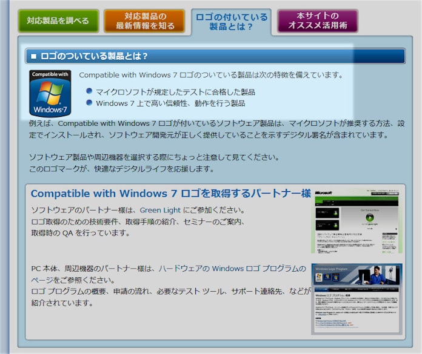Click heading Compatible with Windows 7 ロゴを取得するパートナー様
Screen dimensions: 422x354
[170, 194]
